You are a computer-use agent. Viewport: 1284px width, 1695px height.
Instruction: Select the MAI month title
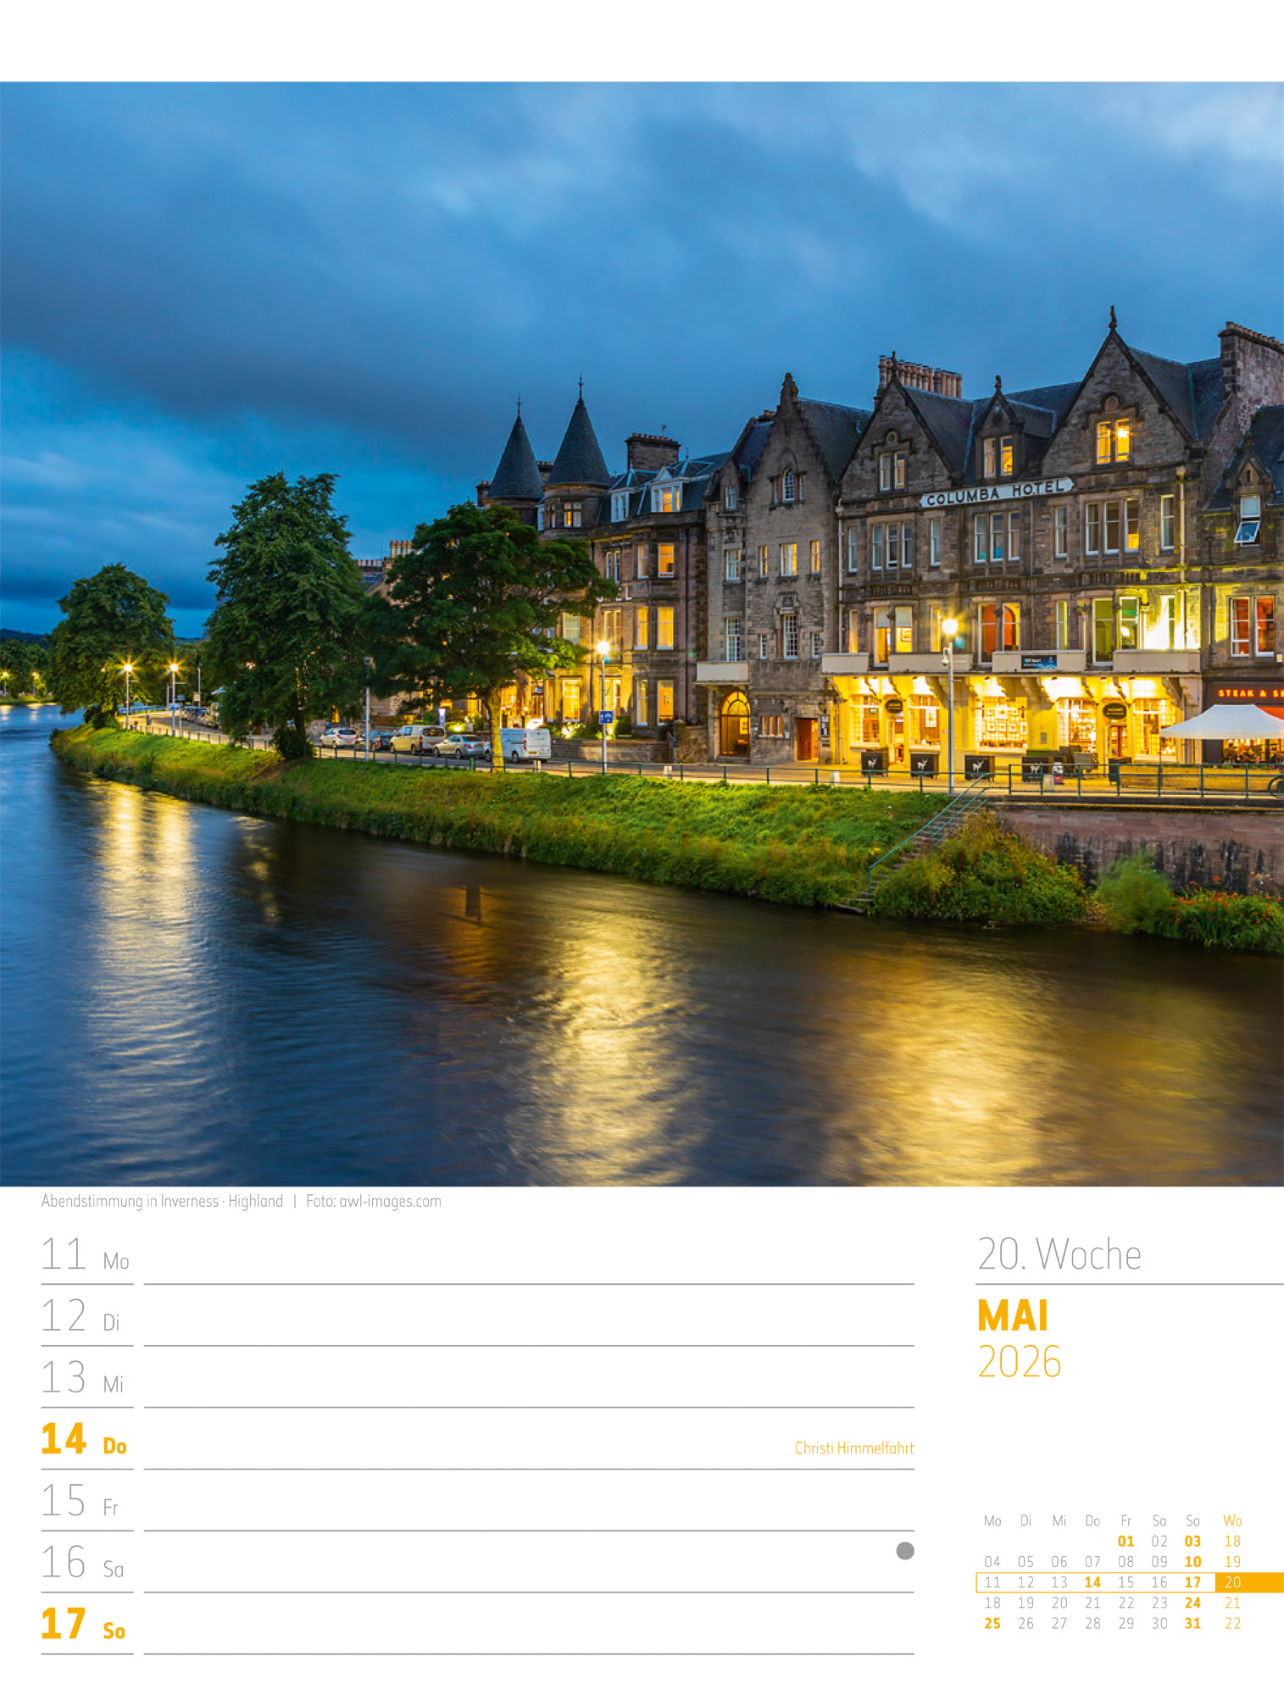1013,1316
